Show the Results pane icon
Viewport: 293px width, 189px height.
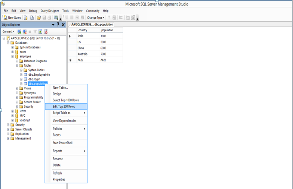(82, 18)
